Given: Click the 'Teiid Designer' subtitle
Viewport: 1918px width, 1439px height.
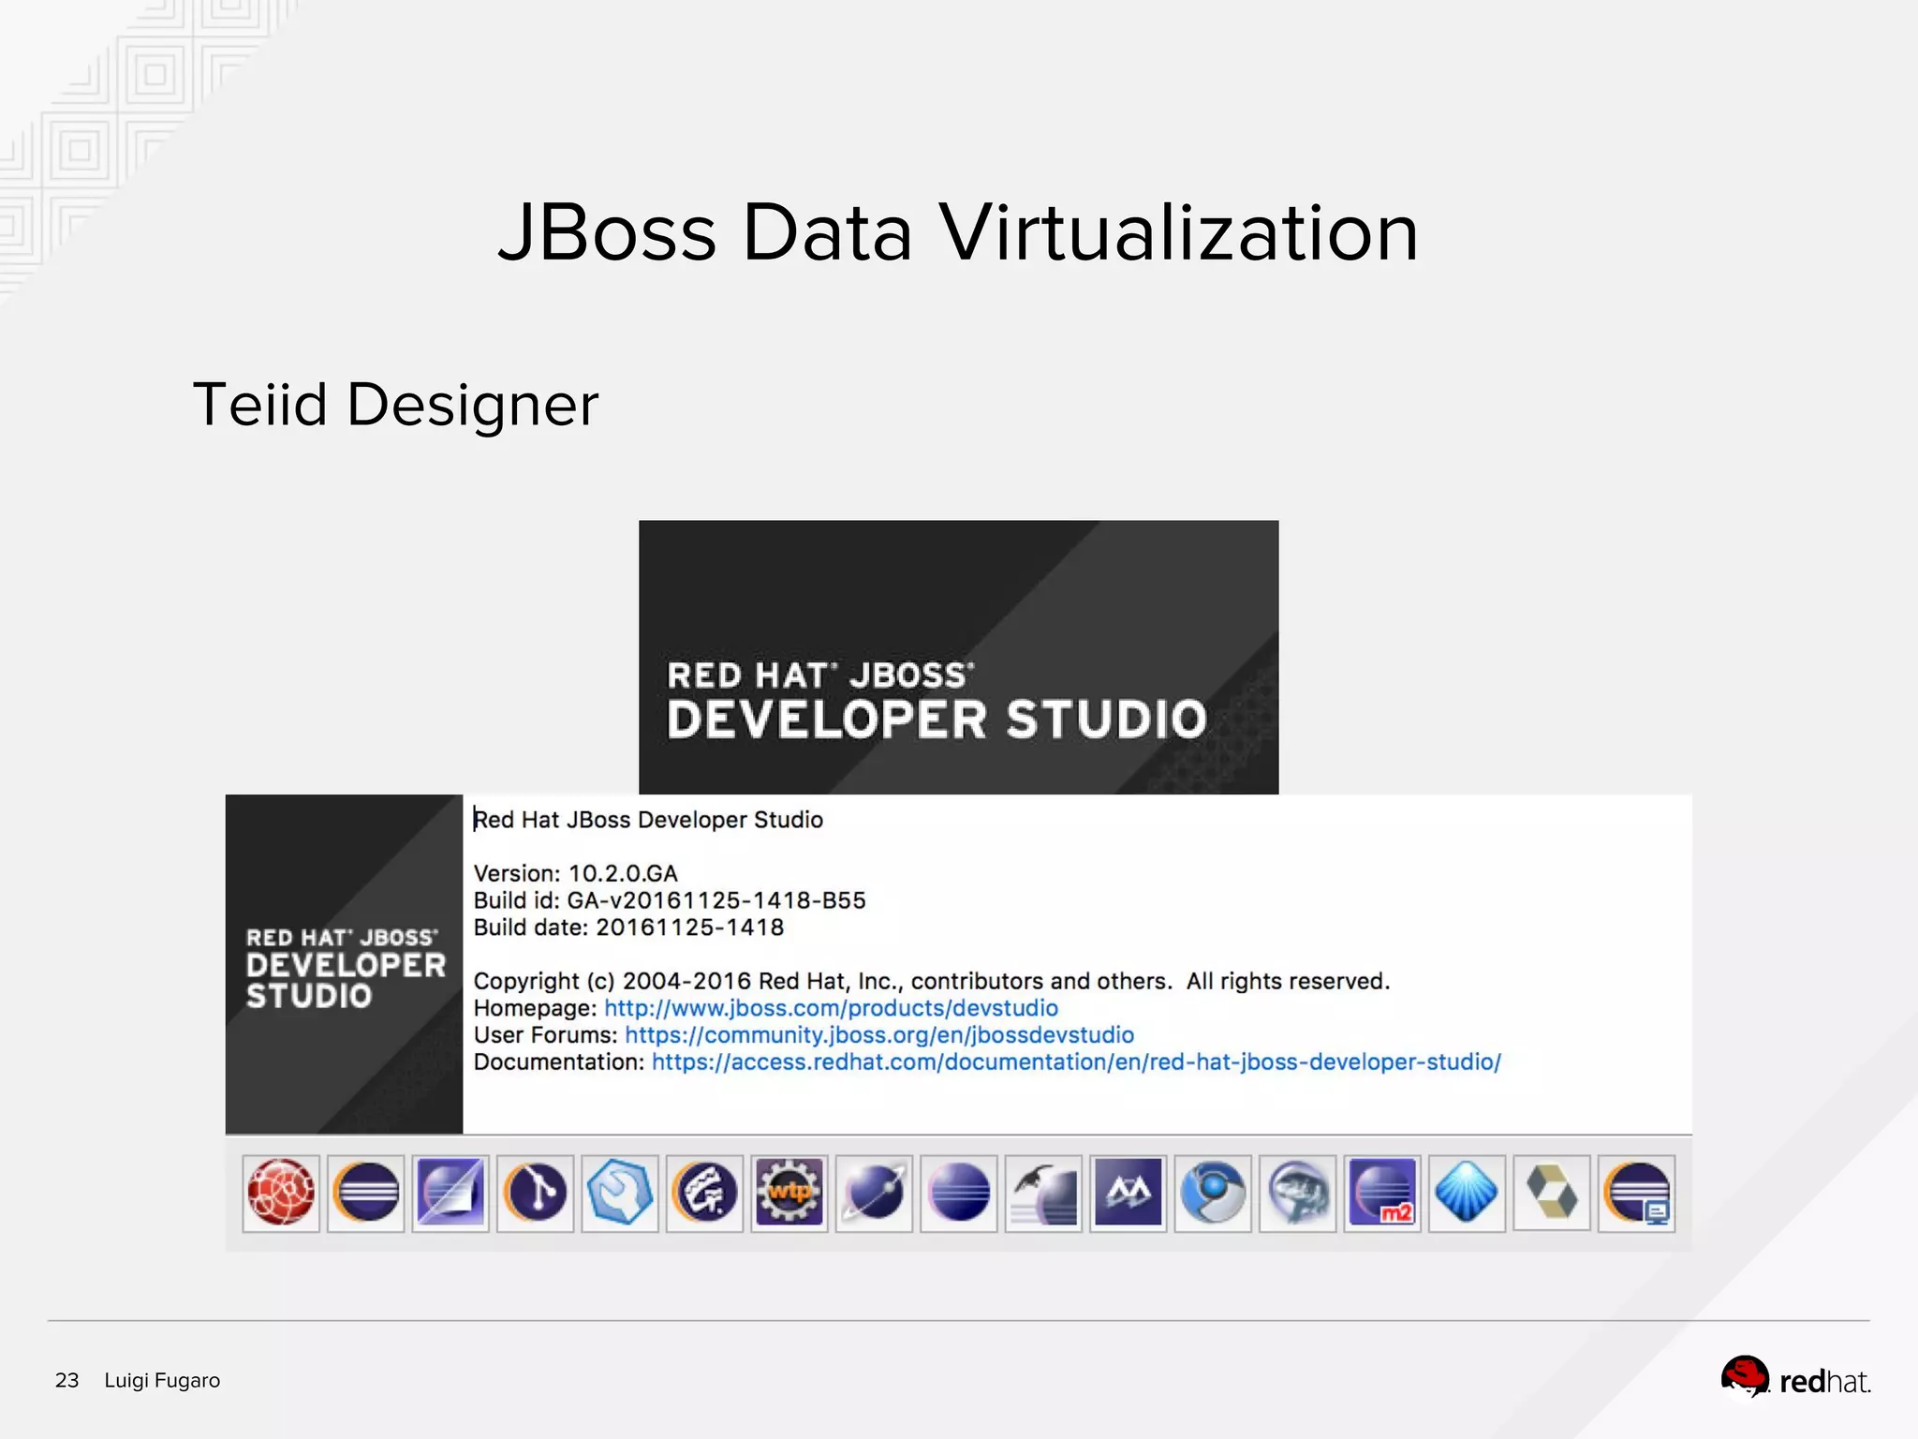Looking at the screenshot, I should 395,405.
